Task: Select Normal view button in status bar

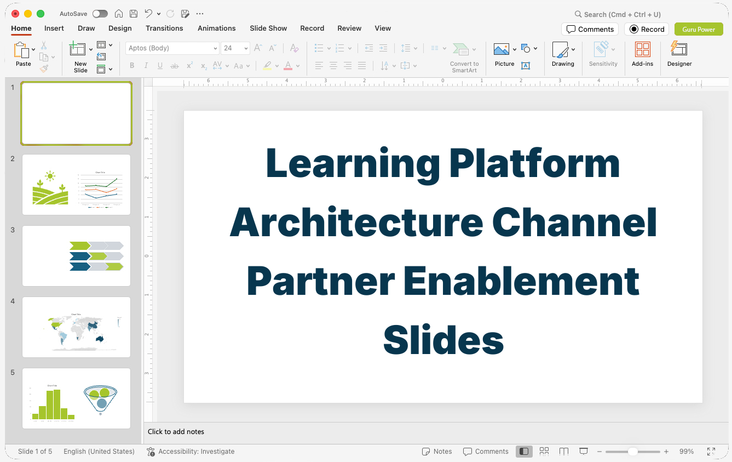Action: pyautogui.click(x=524, y=451)
